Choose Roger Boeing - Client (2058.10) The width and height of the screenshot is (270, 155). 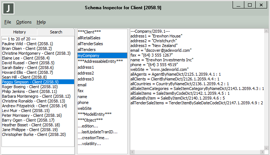(30, 87)
